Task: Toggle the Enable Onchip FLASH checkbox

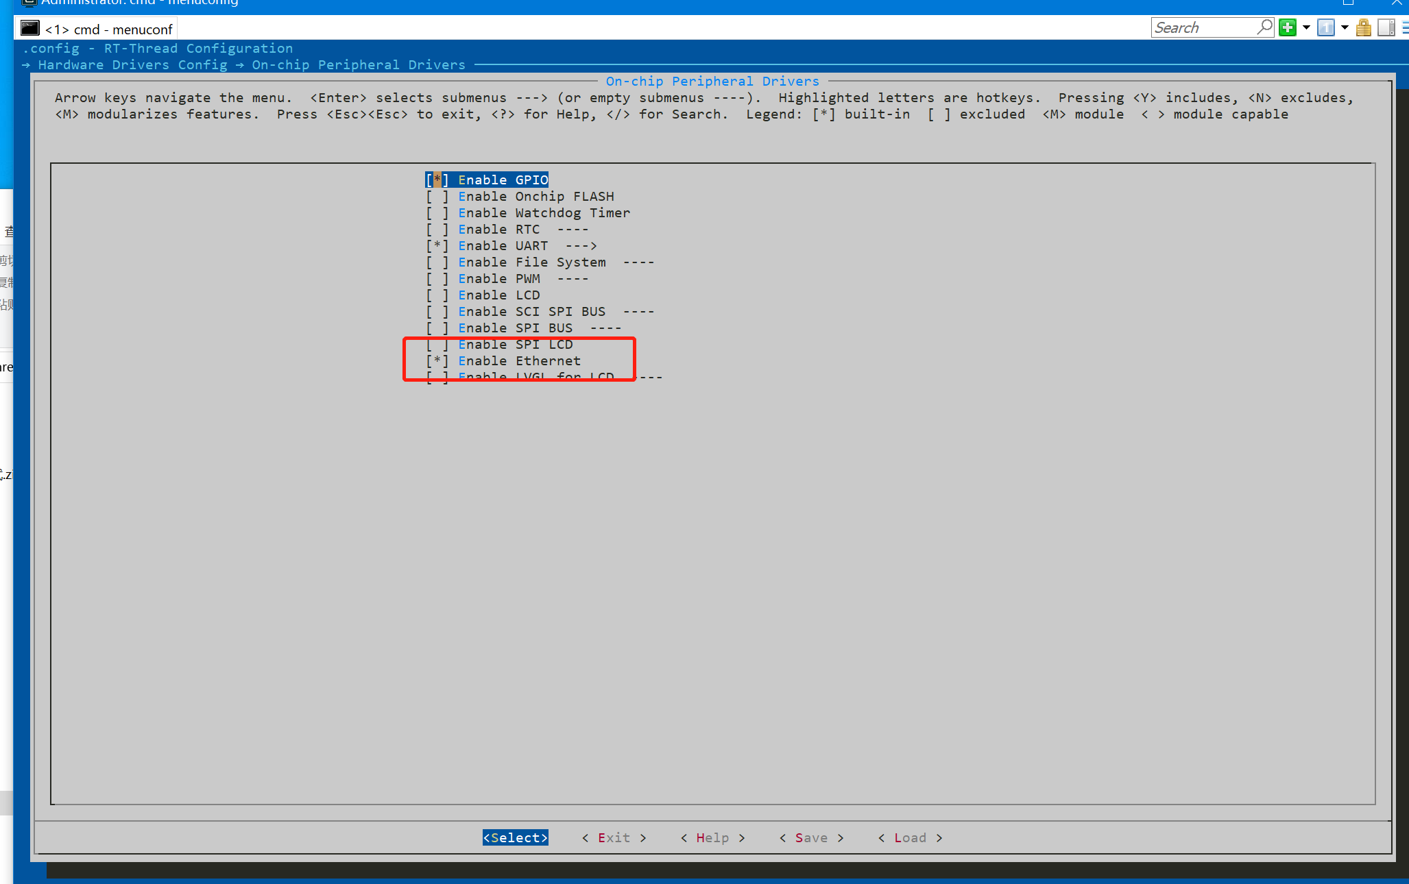Action: (x=437, y=197)
